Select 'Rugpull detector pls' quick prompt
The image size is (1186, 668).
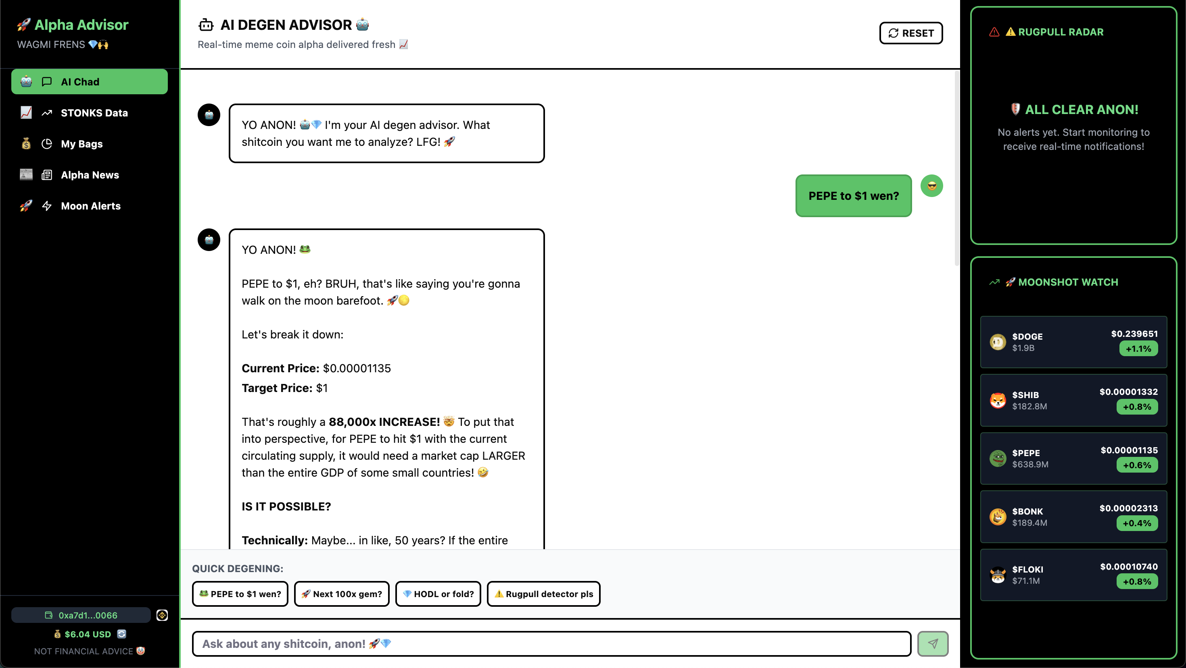(x=543, y=593)
